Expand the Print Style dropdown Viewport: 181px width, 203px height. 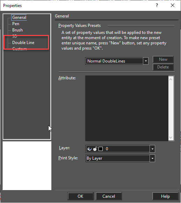point(152,158)
